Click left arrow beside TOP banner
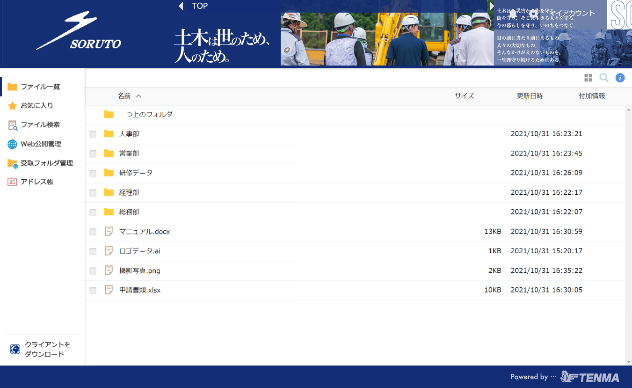 [181, 6]
